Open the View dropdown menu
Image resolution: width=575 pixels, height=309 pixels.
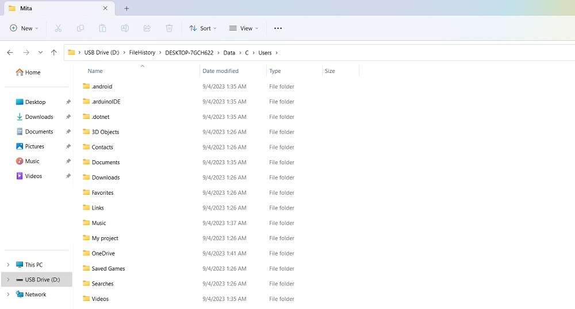(244, 28)
